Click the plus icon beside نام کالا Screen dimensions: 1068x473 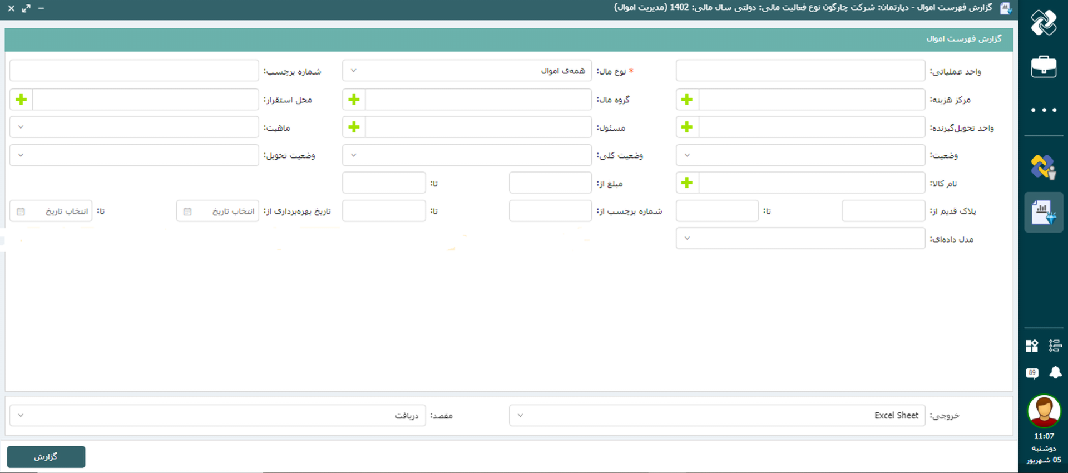[x=687, y=183]
